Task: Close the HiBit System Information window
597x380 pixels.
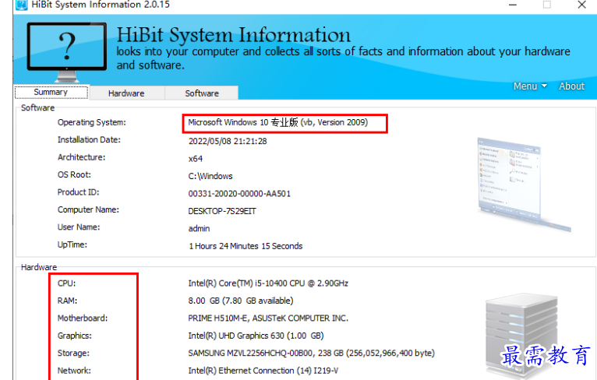Action: coord(581,5)
